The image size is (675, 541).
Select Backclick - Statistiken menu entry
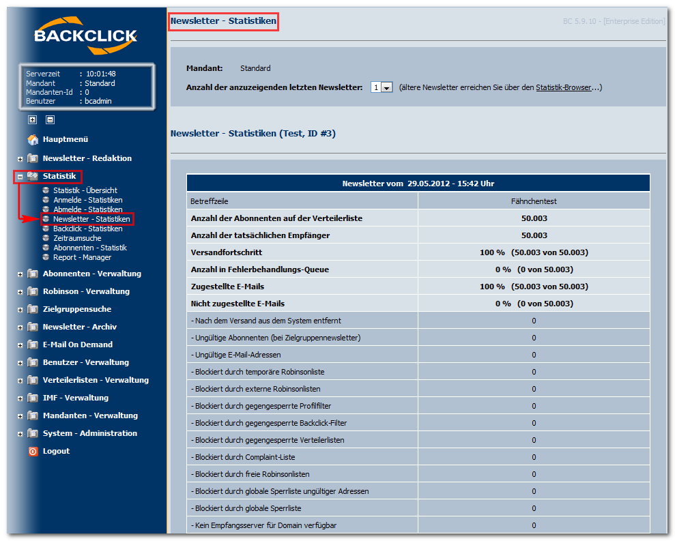(87, 229)
